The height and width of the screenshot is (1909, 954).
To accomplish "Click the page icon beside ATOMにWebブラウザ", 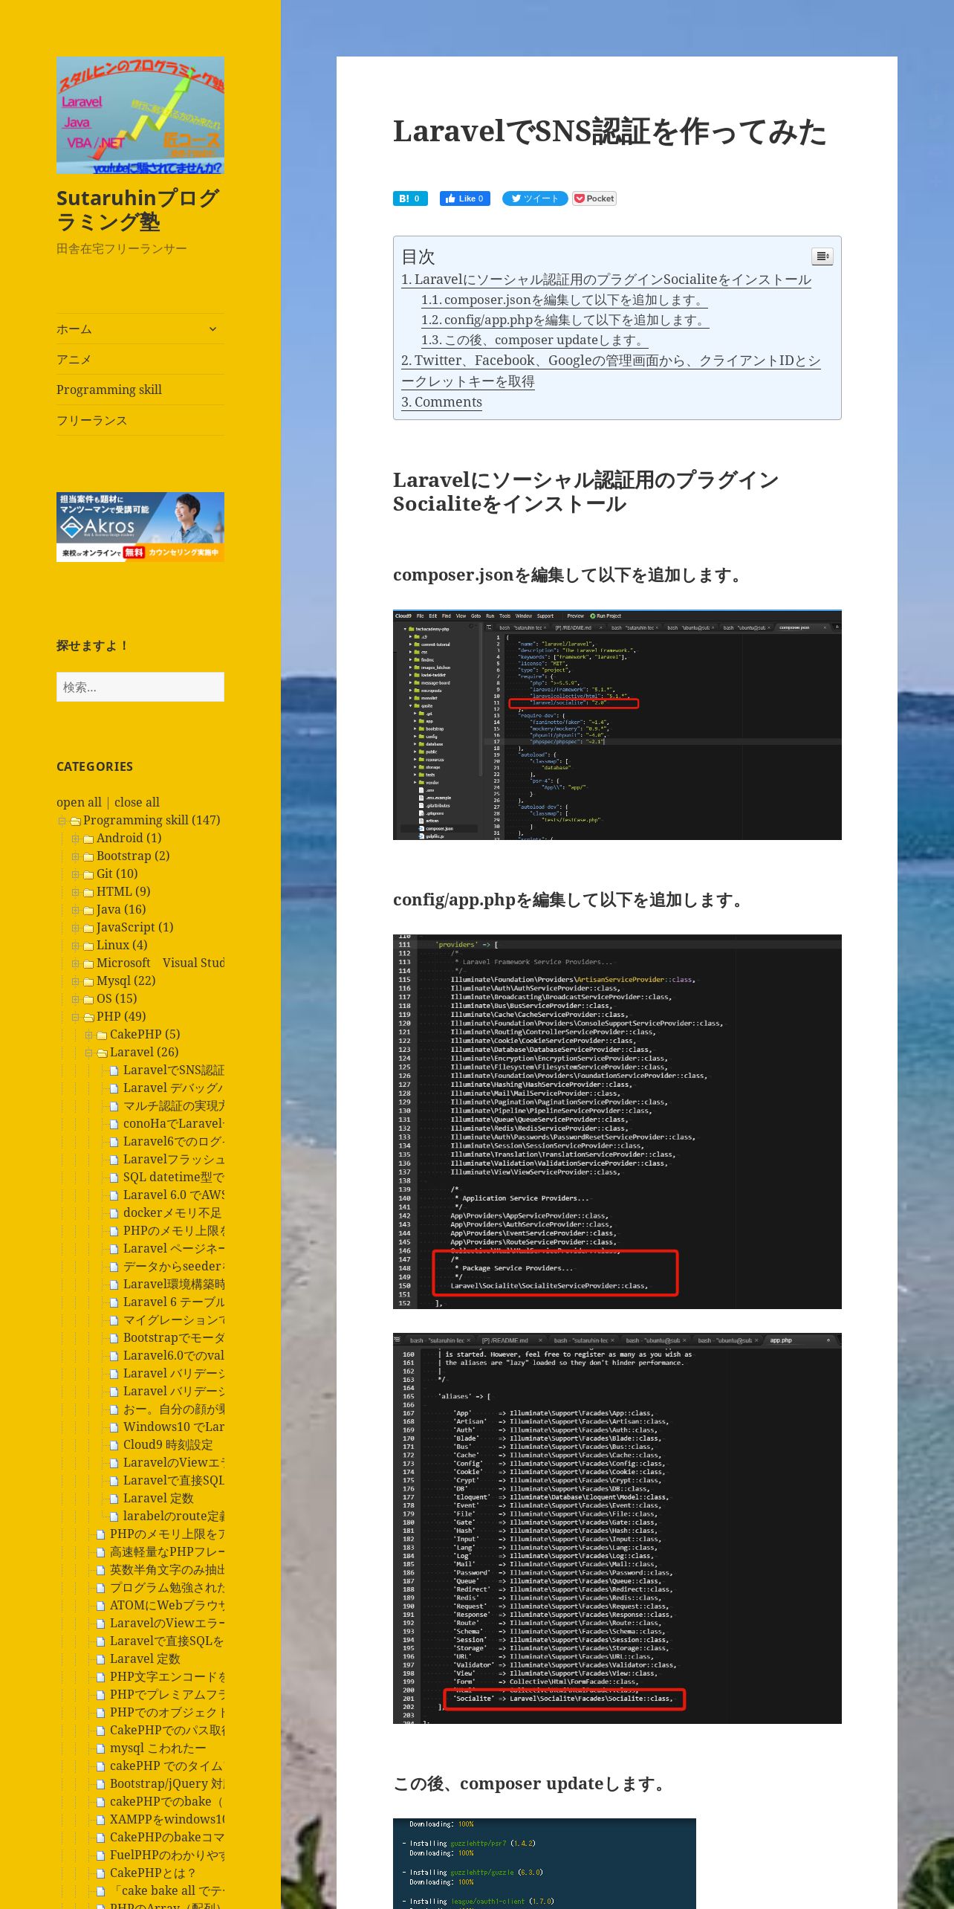I will click(101, 1606).
